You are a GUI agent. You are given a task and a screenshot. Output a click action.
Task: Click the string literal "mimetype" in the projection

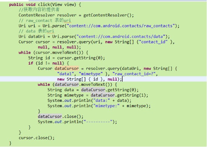coord(91,74)
